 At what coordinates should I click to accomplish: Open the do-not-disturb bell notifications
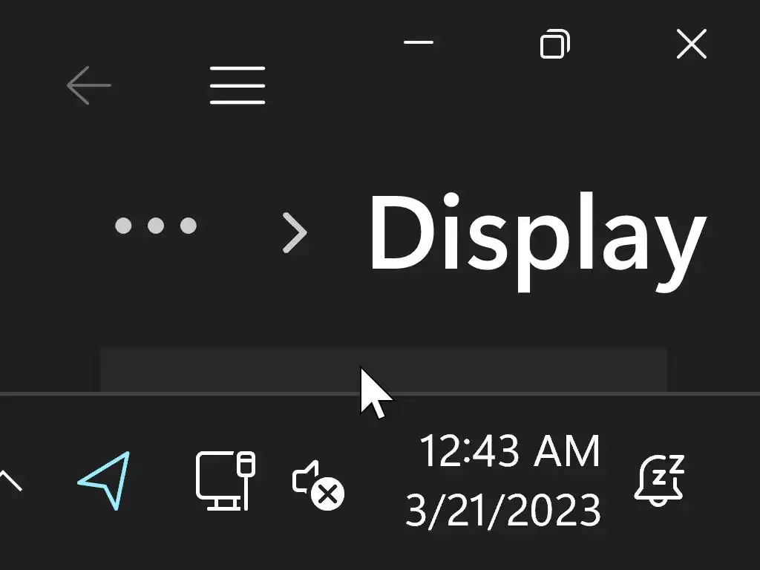click(x=659, y=480)
